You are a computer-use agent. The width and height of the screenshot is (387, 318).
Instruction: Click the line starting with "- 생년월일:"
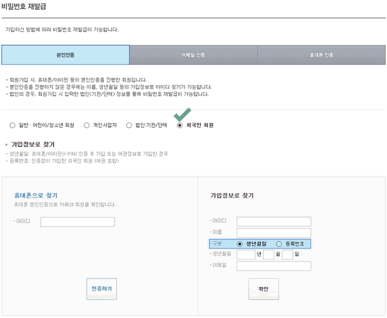point(87,154)
